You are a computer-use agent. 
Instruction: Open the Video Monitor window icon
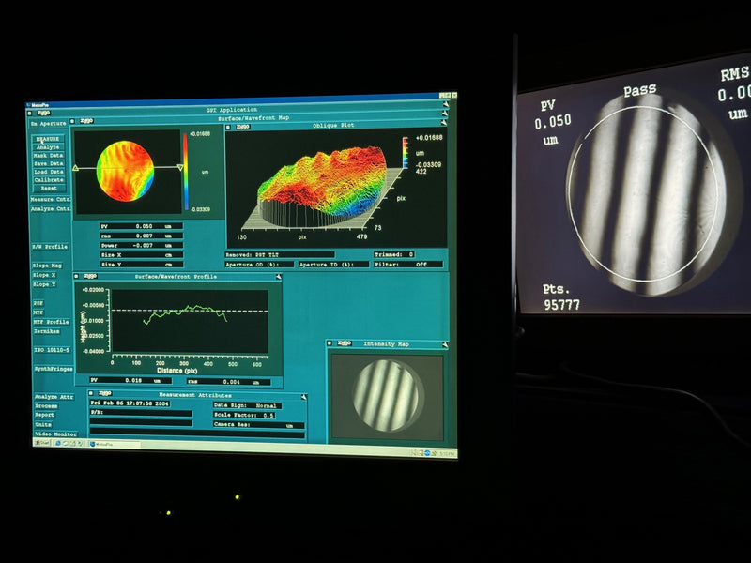click(x=55, y=434)
